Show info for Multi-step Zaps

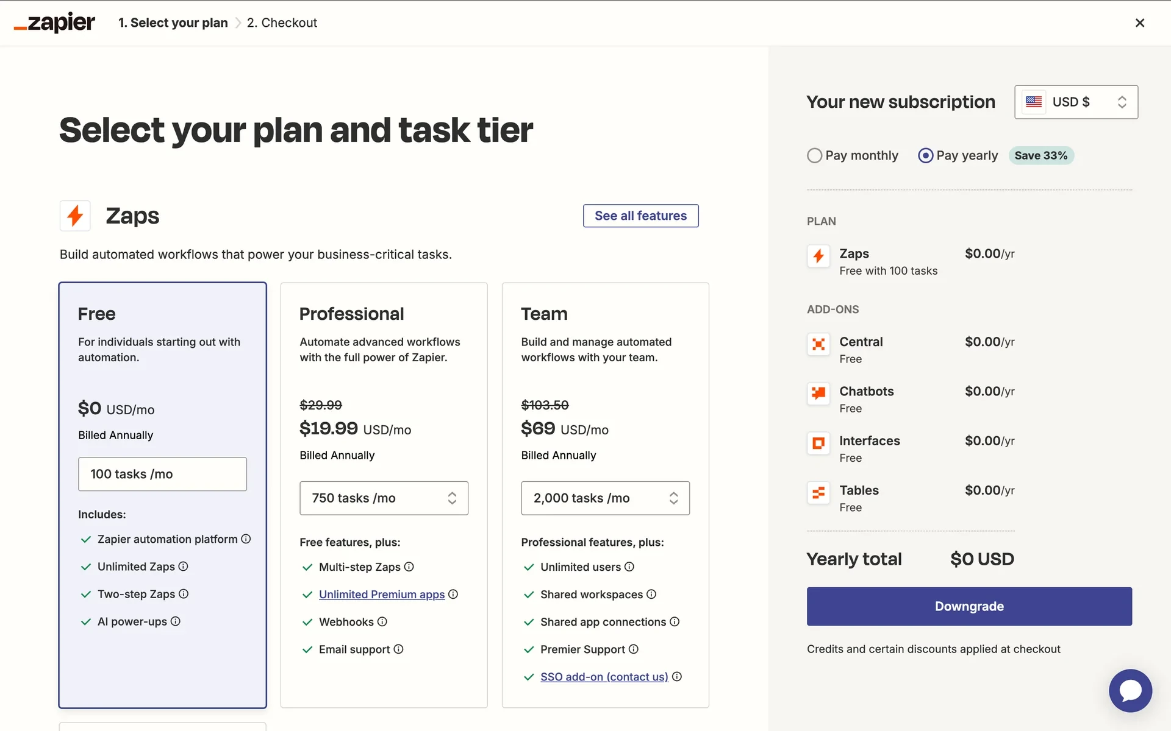pyautogui.click(x=409, y=567)
